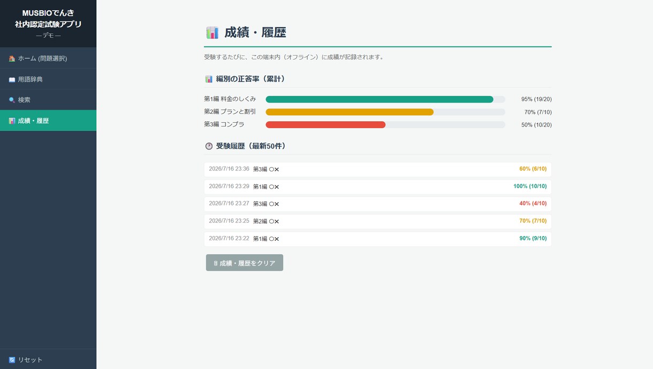This screenshot has width=653, height=369.
Task: Click the chart icon beside 編別の正答率
Action: (x=209, y=79)
